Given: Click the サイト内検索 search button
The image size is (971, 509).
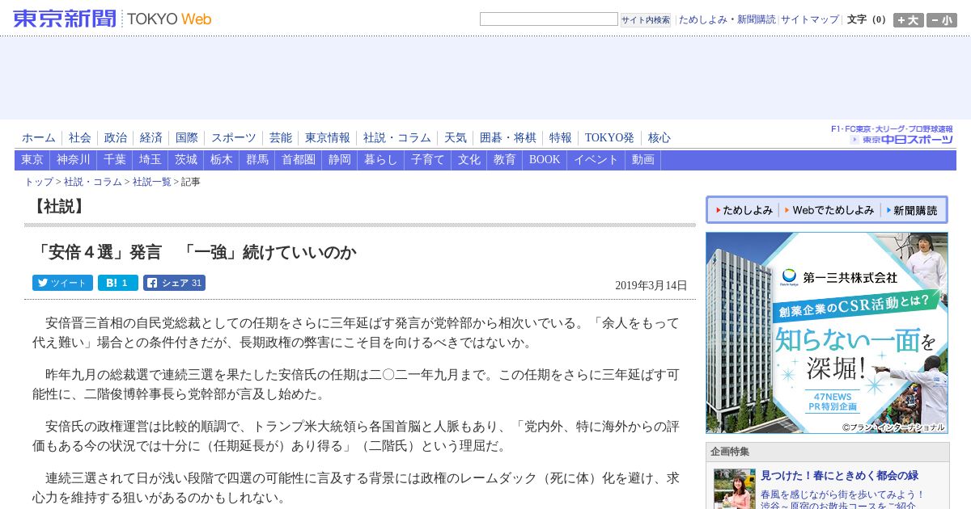Looking at the screenshot, I should pos(646,19).
